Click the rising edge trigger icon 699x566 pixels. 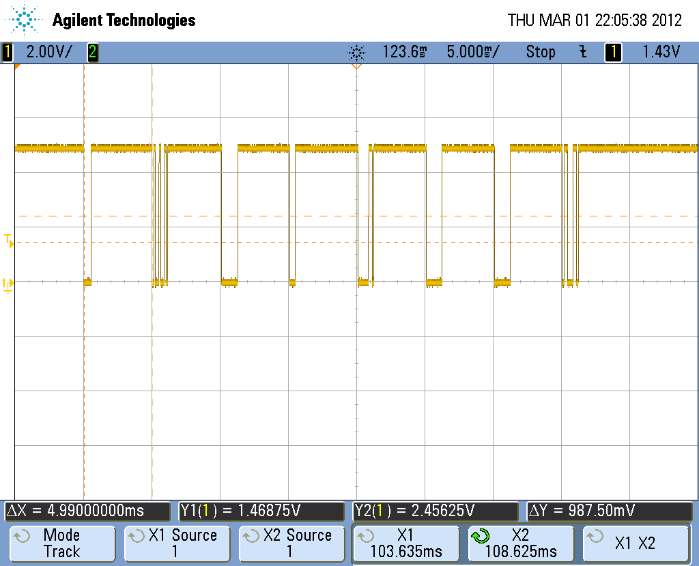pyautogui.click(x=582, y=52)
